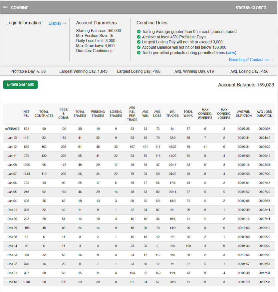Click check icon for 45% Profitable Days
278x292 pixels.
tap(139, 37)
